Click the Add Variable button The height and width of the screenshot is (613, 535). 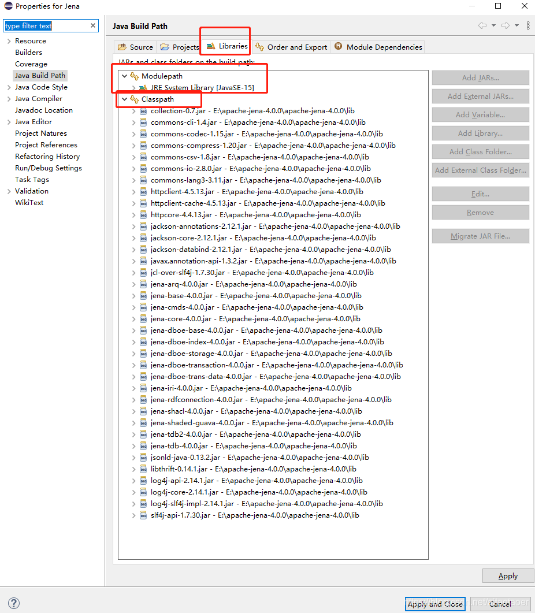(x=480, y=115)
